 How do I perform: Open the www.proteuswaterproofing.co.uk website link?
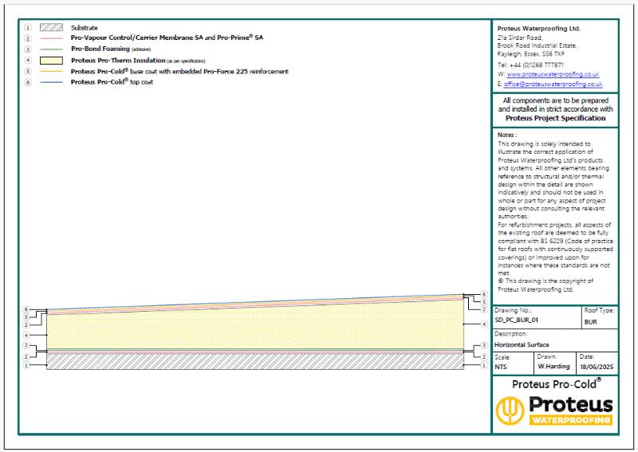(x=553, y=74)
